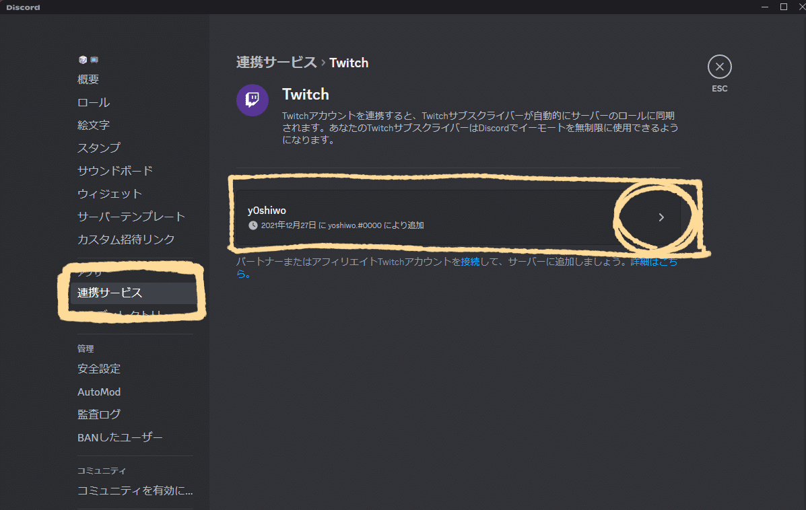This screenshot has width=806, height=510.
Task: Open the 安全設定 settings page
Action: [99, 369]
